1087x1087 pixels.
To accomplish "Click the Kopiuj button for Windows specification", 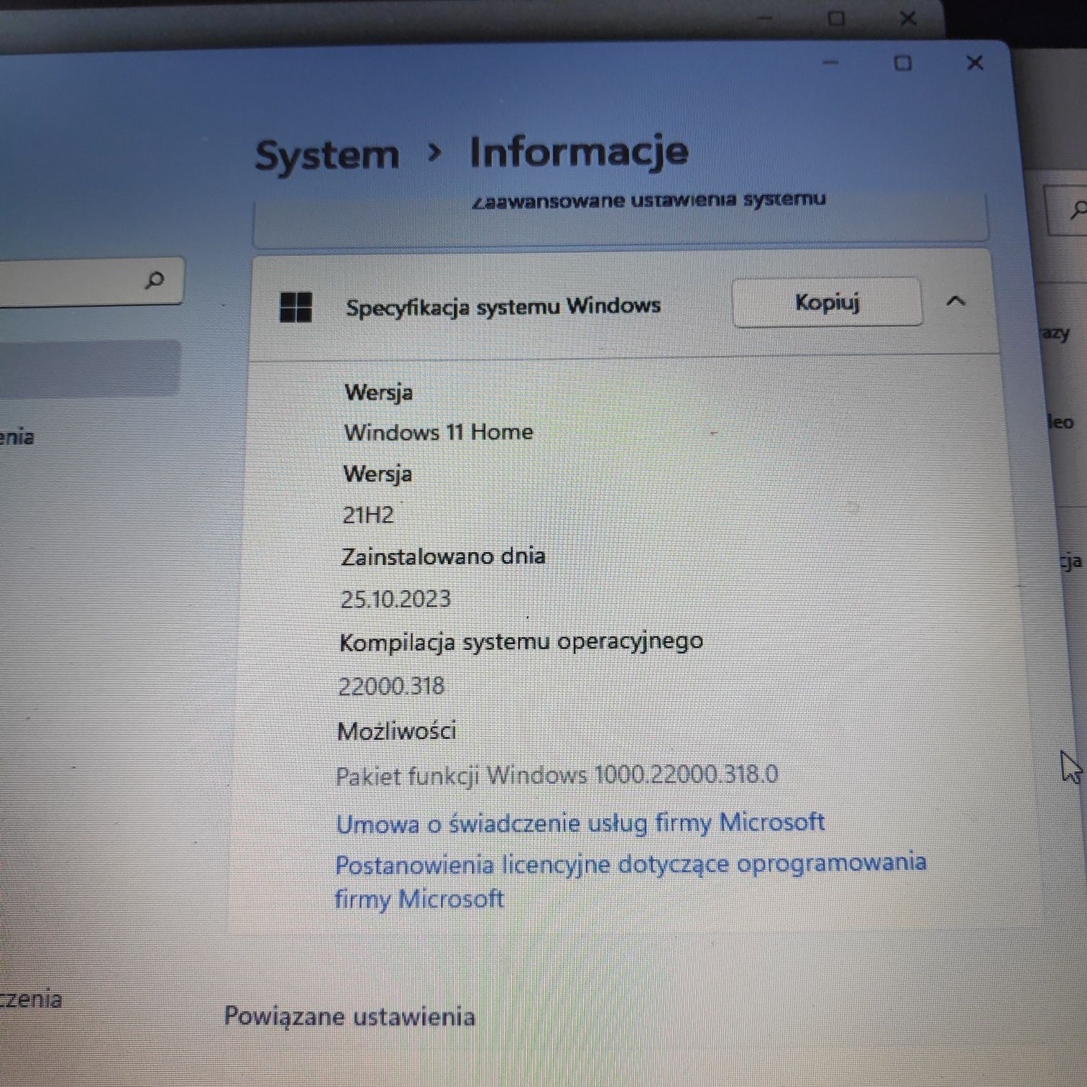I will point(827,303).
